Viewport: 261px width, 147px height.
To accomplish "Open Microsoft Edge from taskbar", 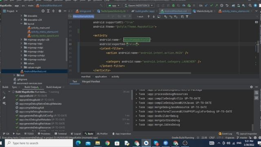I will [x=78, y=143].
